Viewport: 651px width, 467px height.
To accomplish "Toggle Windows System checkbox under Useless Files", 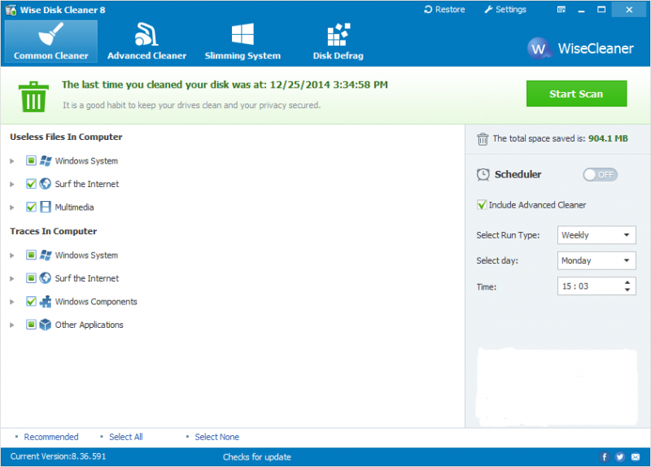I will click(31, 160).
